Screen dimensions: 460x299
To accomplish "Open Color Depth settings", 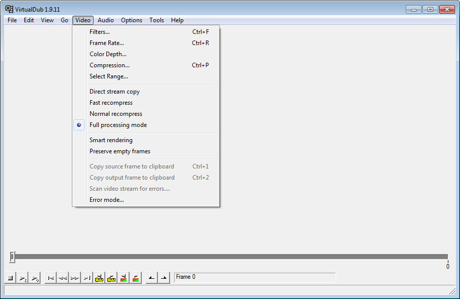I will coord(146,54).
